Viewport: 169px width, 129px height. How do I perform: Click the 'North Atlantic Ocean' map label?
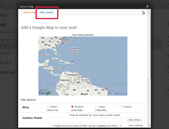pyautogui.click(x=74, y=51)
